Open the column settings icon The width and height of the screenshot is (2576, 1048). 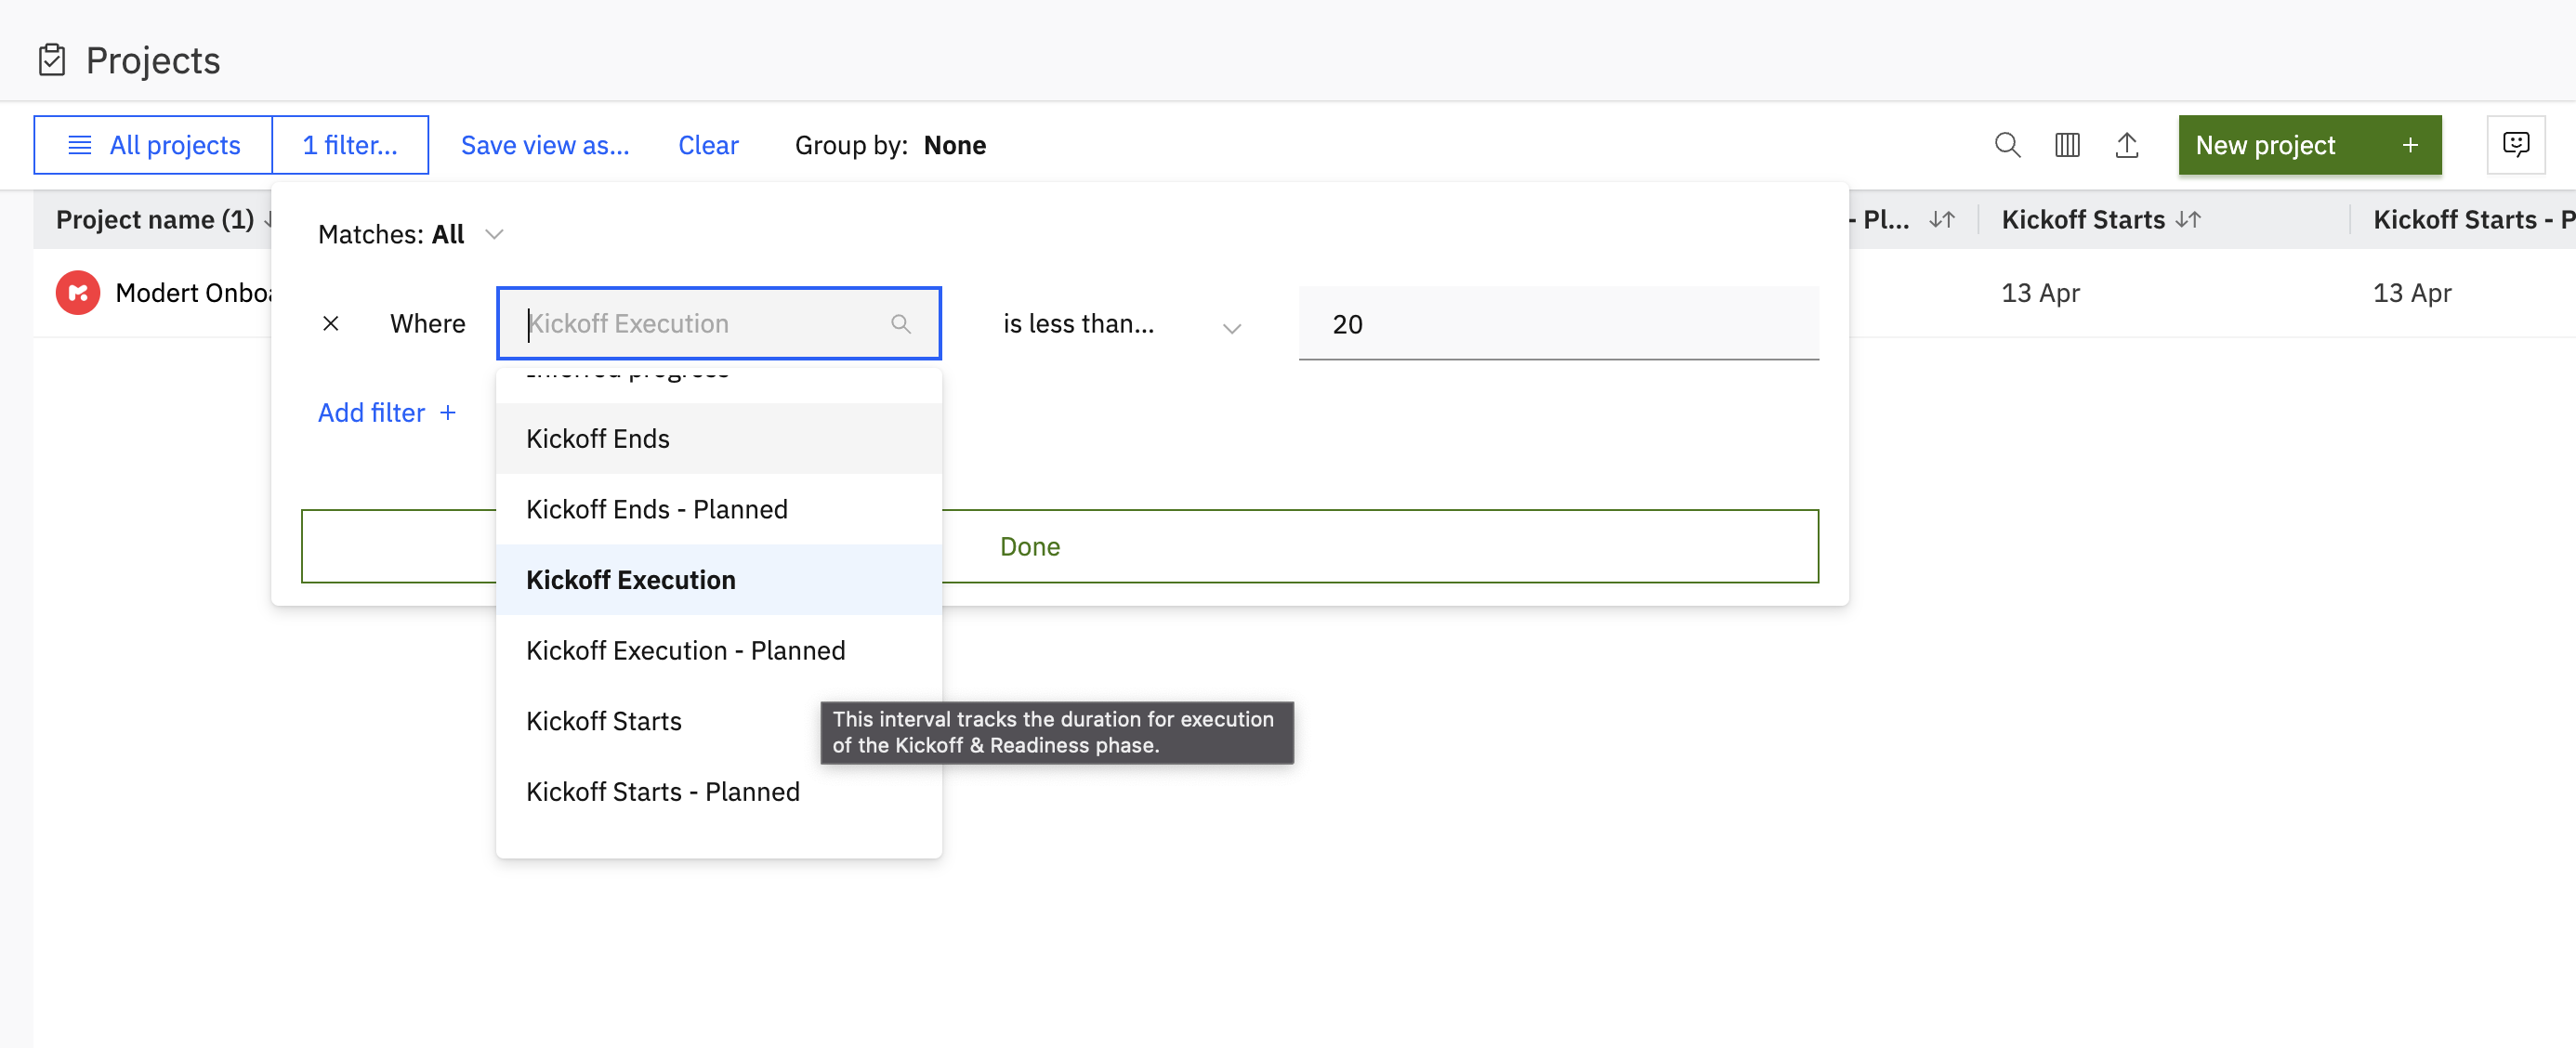[x=2066, y=145]
